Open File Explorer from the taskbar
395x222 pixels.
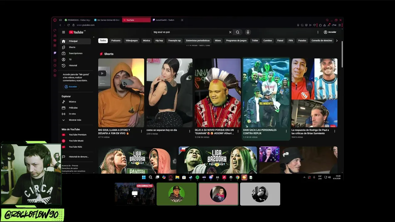pos(177,177)
